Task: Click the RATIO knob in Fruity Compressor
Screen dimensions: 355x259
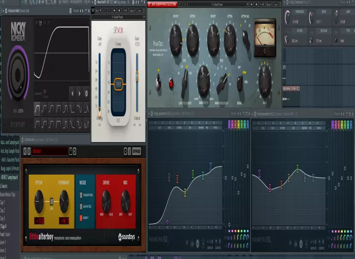Action: click(312, 17)
